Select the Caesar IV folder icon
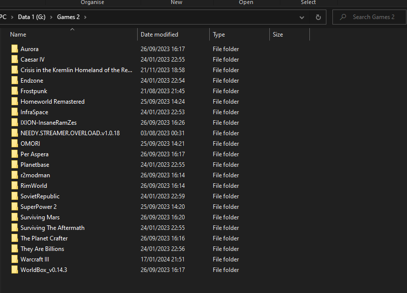Screen dimensions: 407x293 coord(15,60)
